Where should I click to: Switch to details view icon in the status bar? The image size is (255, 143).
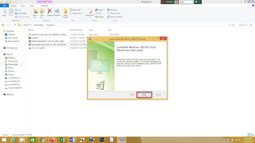pos(249,135)
